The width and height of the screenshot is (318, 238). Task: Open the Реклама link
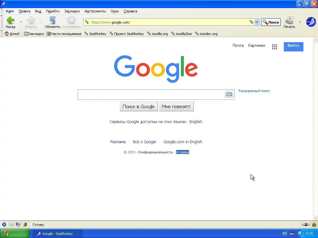pos(118,142)
